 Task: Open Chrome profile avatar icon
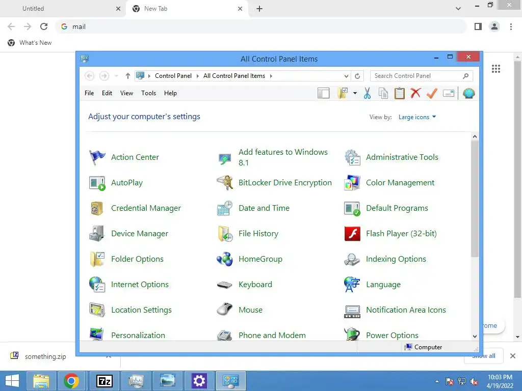tap(494, 26)
